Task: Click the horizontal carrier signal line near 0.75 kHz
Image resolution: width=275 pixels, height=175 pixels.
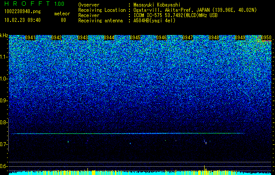Action: click(x=128, y=133)
